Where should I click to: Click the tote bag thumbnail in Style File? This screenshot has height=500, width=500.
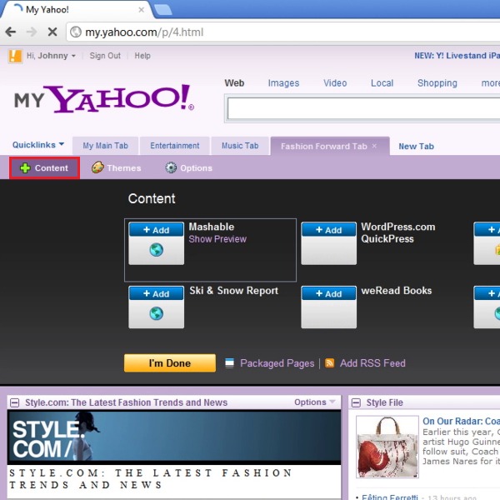387,447
